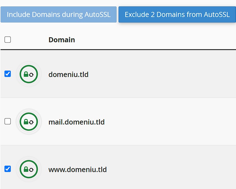
Task: Click the mail.domeniu.tld domain name text
Action: tap(76, 122)
